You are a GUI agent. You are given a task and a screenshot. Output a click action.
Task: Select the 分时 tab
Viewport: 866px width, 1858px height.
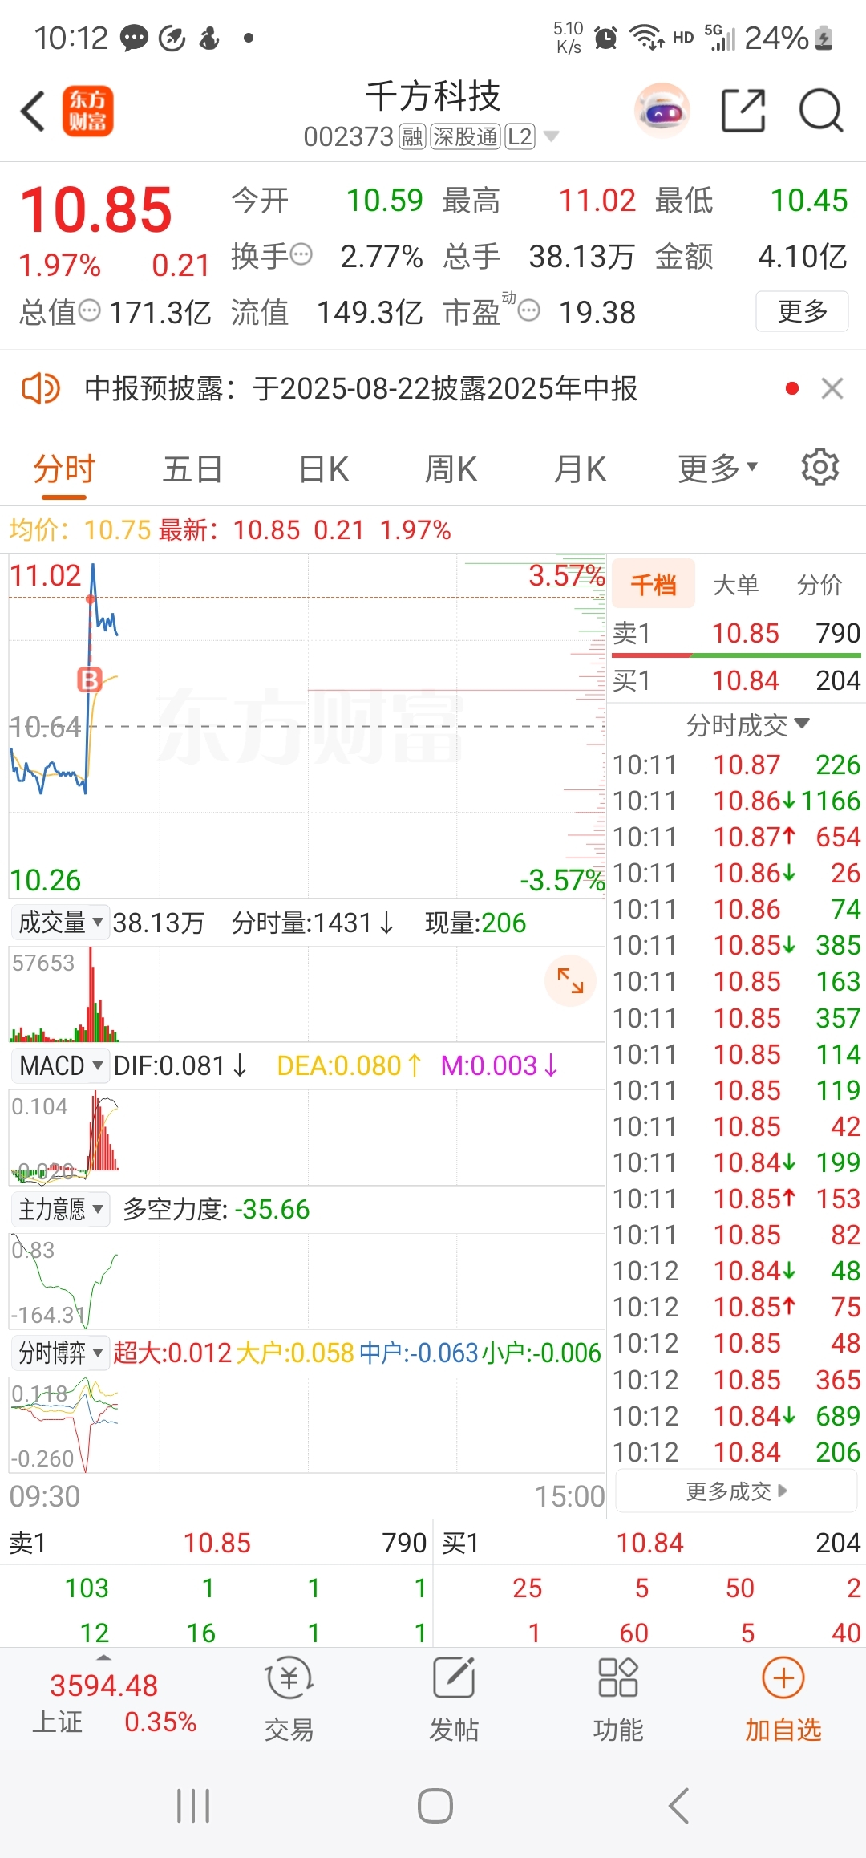click(64, 469)
